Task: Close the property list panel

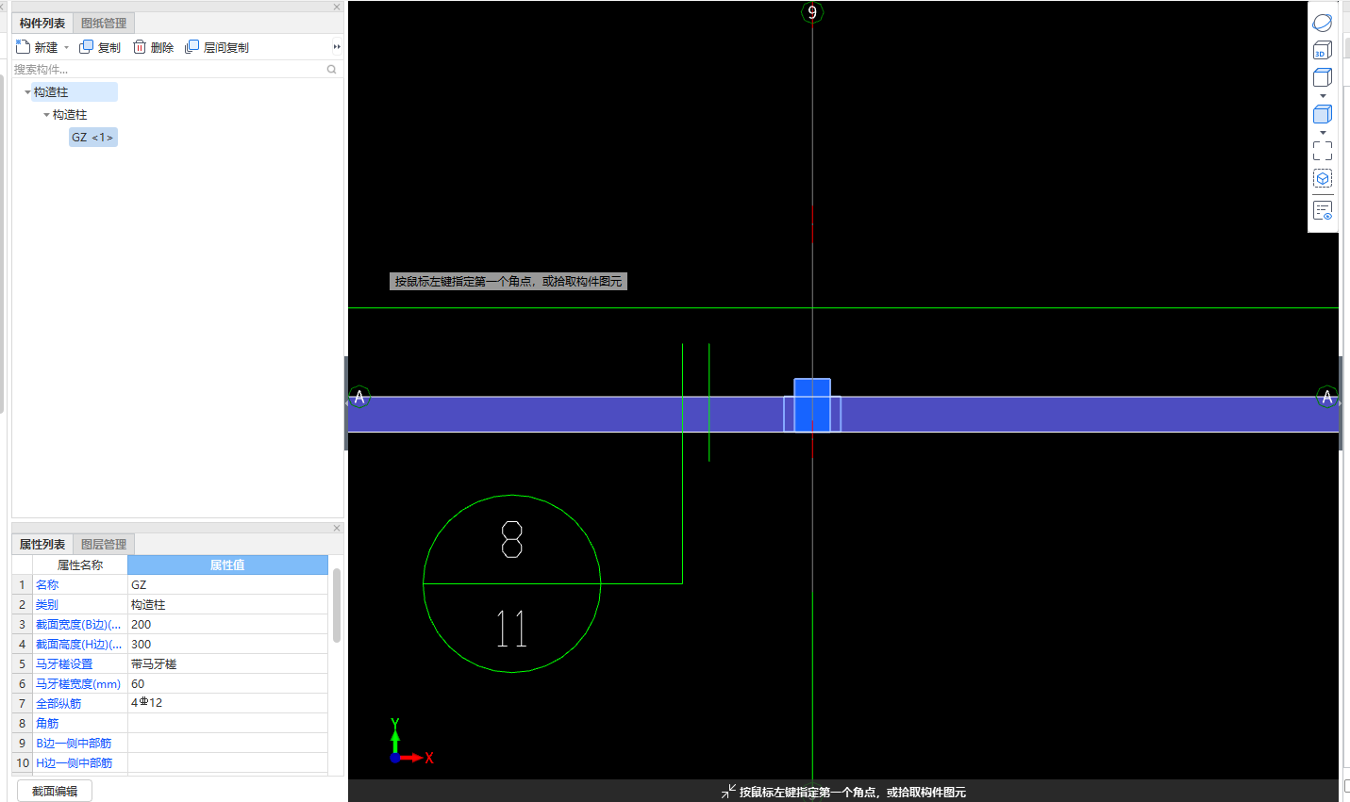Action: coord(337,528)
